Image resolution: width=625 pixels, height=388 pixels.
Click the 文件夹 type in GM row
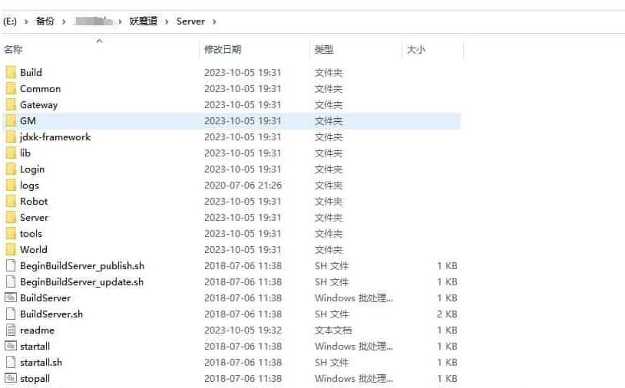[329, 121]
